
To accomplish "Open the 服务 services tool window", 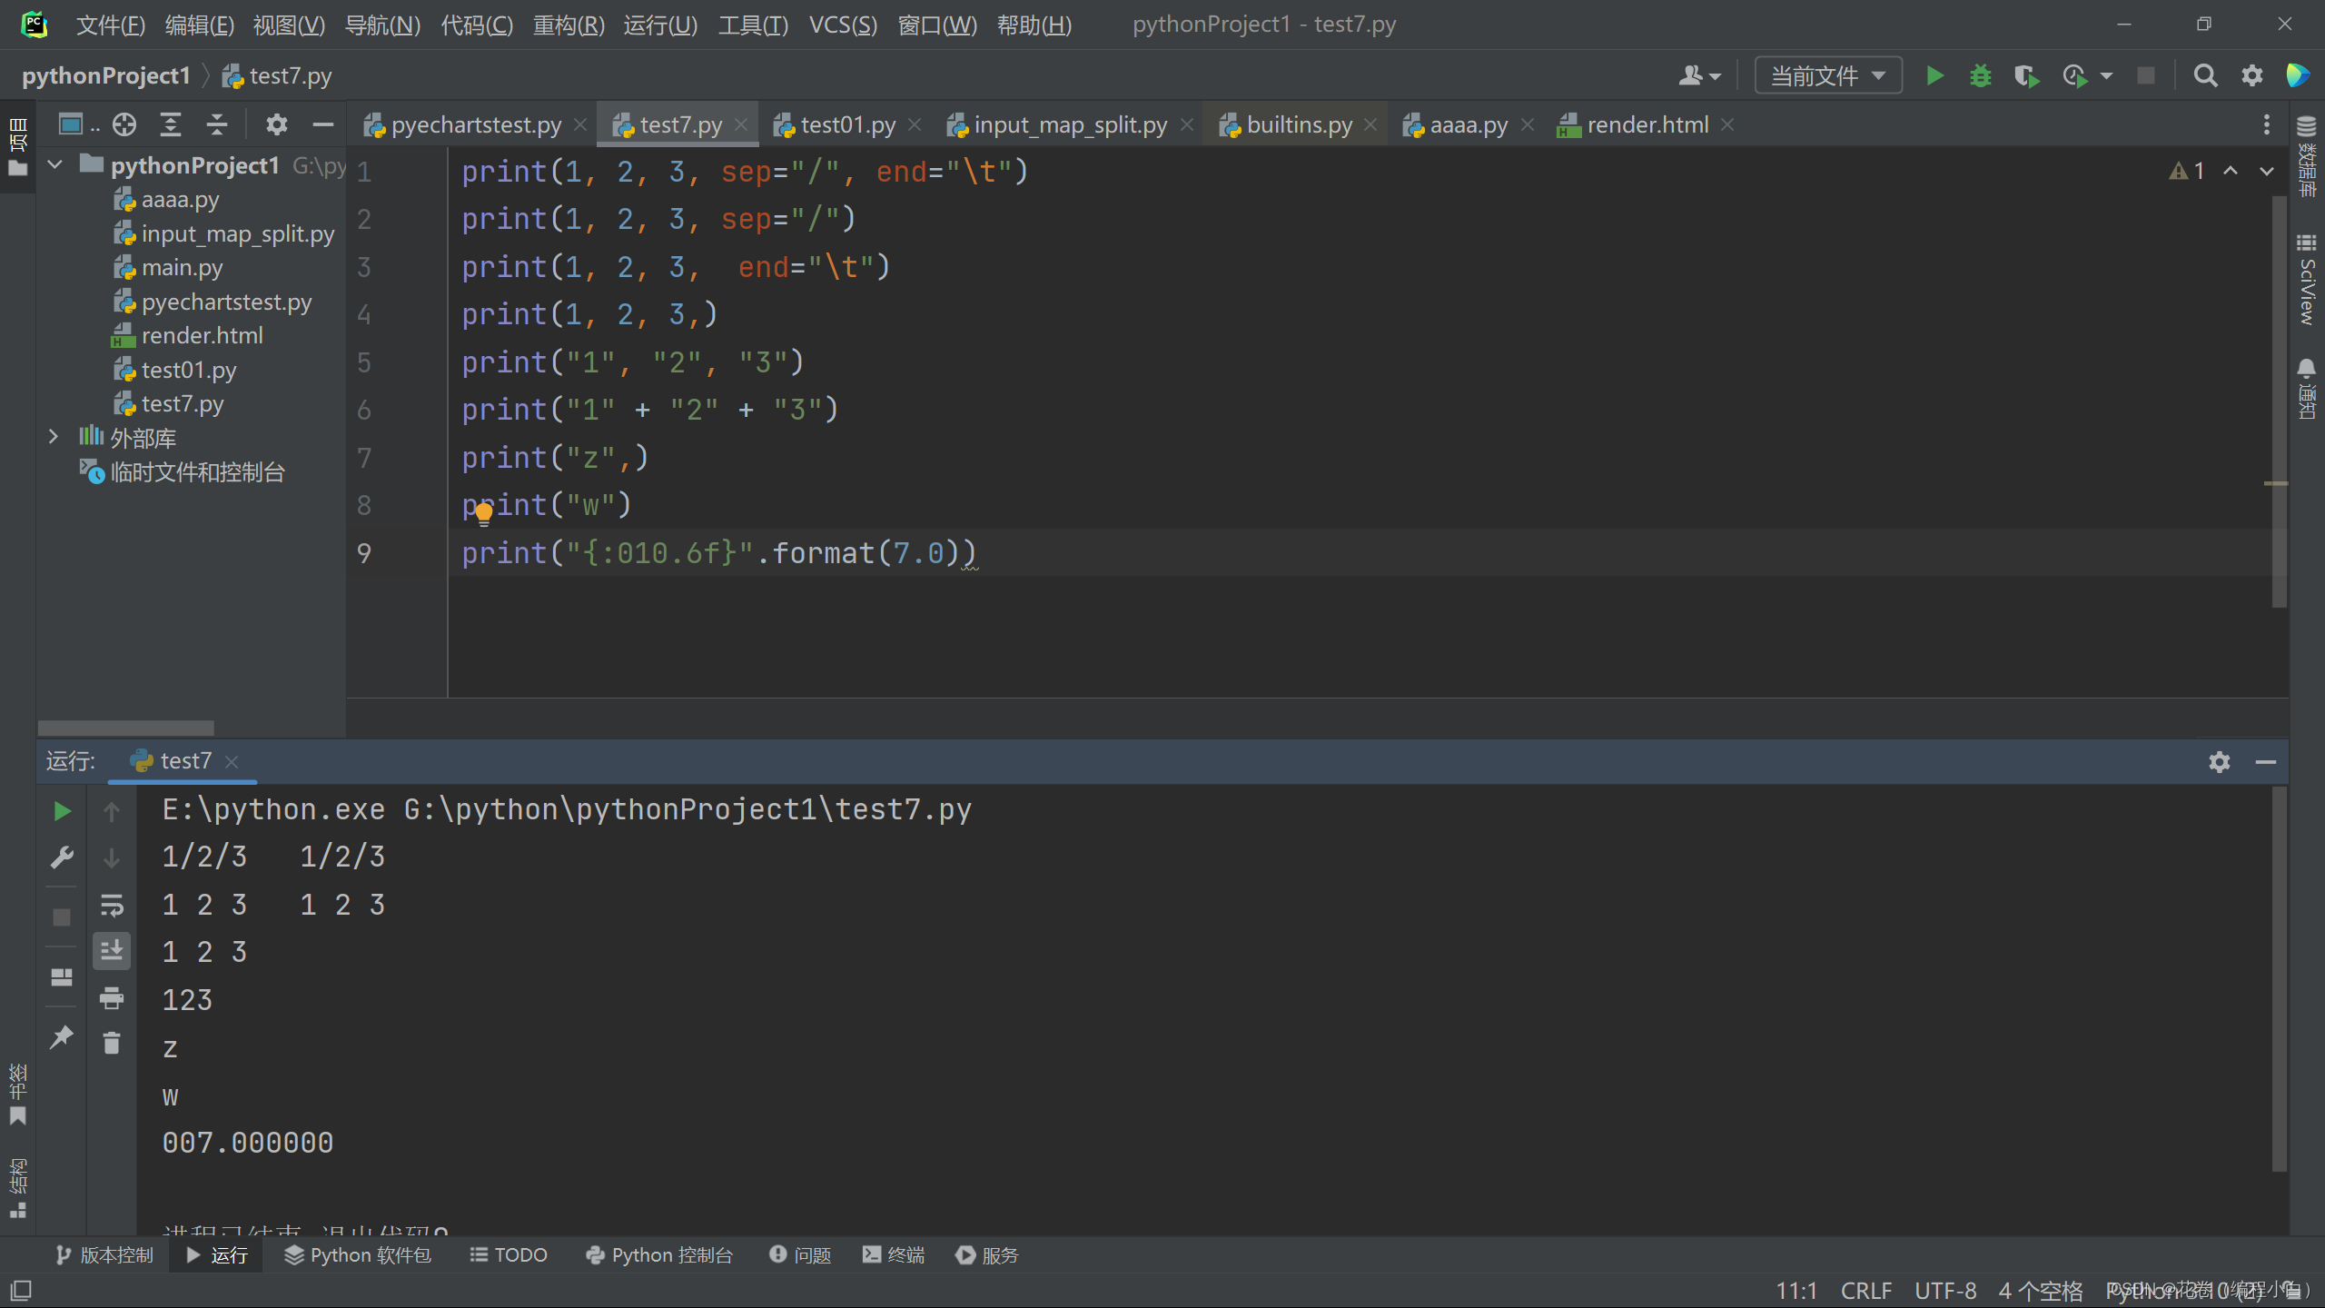I will (987, 1254).
